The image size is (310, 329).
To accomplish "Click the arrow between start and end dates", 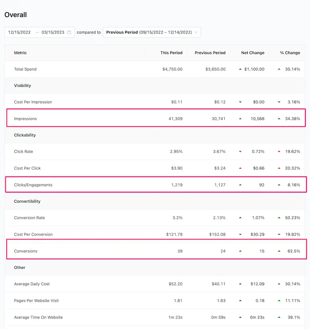I will click(37, 33).
